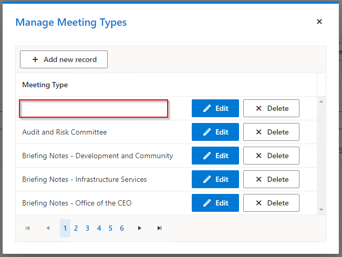
Task: Edit Briefing Notes - Development and Community
Action: click(x=215, y=156)
